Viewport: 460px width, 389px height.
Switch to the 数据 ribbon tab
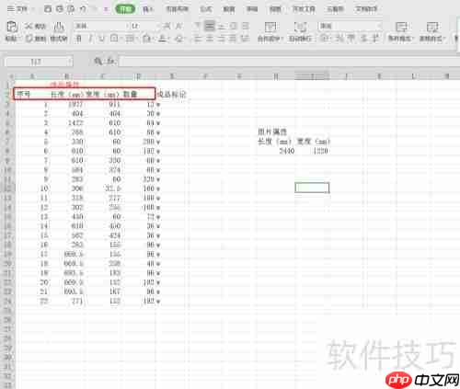pos(229,9)
